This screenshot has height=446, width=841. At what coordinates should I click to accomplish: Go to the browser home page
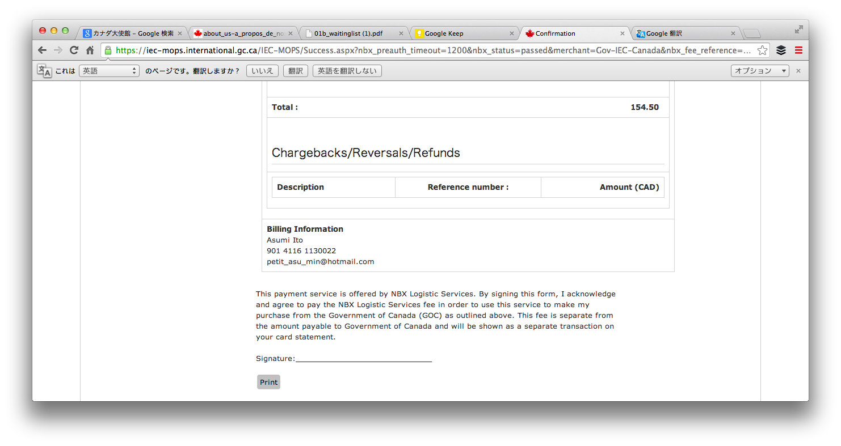90,50
